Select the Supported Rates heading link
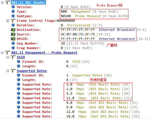This screenshot has width=152, height=119. [32, 71]
